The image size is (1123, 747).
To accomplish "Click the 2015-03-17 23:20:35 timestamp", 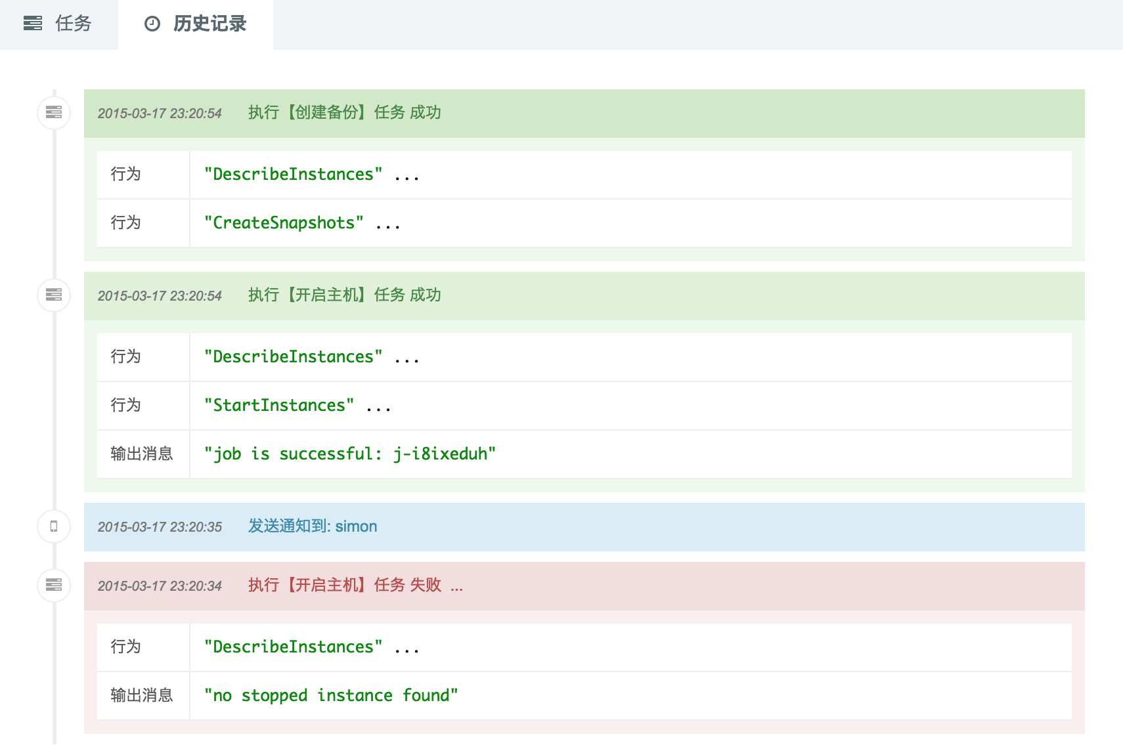I will coord(160,527).
